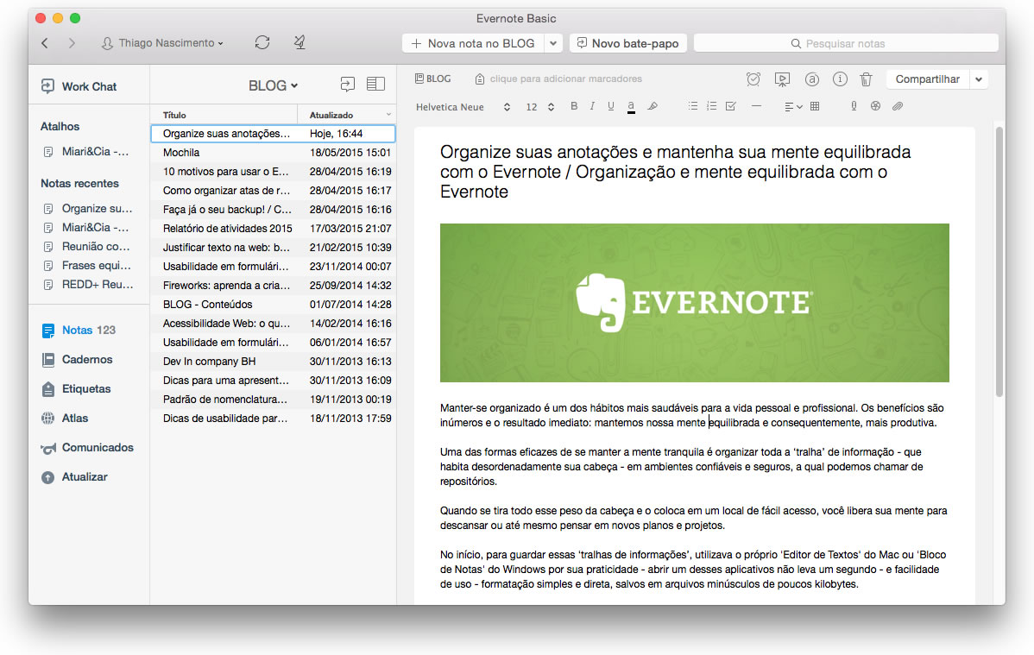
Task: Click the Novo bate-papo button
Action: (x=627, y=43)
